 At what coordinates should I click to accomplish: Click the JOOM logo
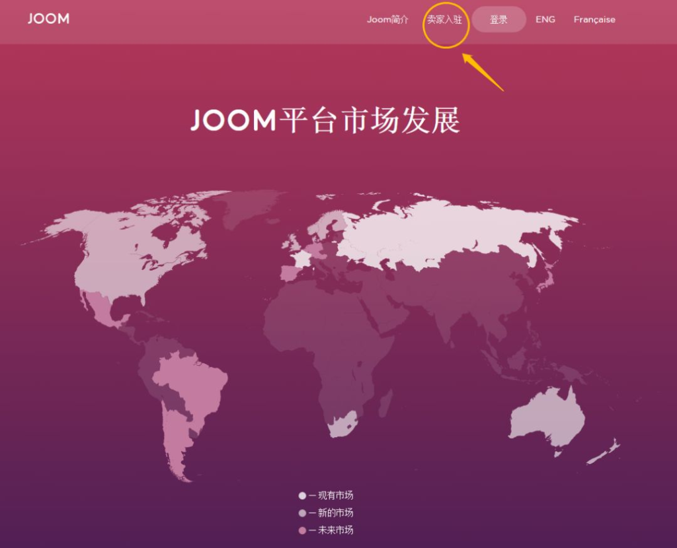coord(48,18)
